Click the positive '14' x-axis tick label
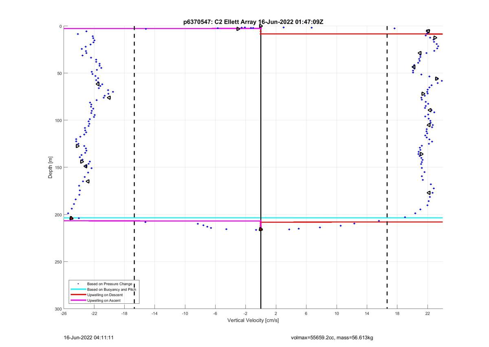Image resolution: width=489 pixels, height=347 pixels. (x=367, y=314)
